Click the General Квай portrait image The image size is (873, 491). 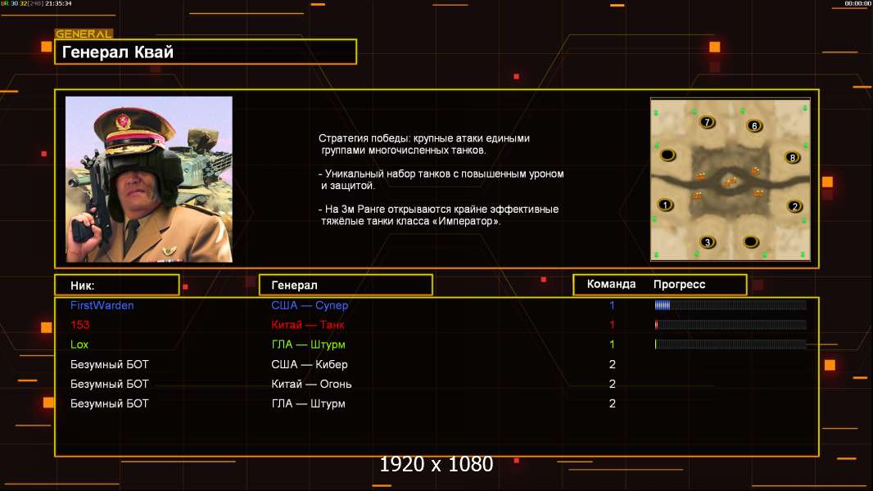point(149,179)
